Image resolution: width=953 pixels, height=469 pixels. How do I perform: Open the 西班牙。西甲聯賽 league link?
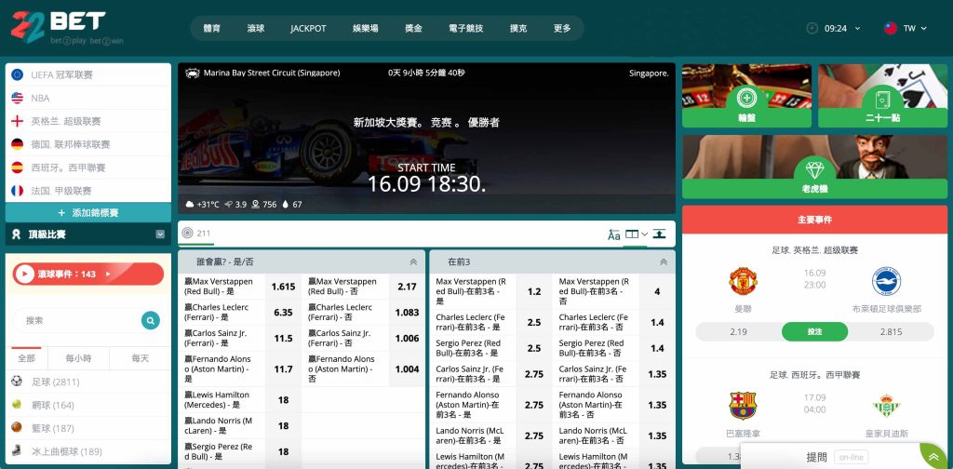pos(69,167)
